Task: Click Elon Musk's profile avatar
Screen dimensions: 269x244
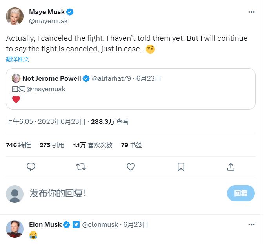Action: tap(15, 229)
